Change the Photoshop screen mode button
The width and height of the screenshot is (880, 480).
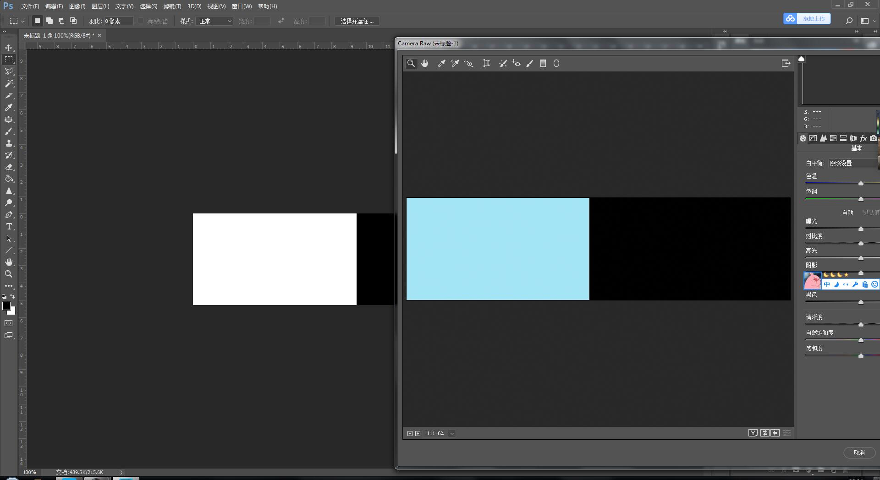coord(9,335)
